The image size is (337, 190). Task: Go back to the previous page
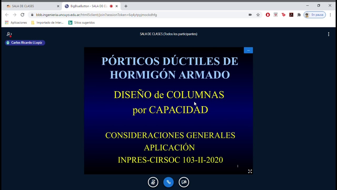(7, 15)
